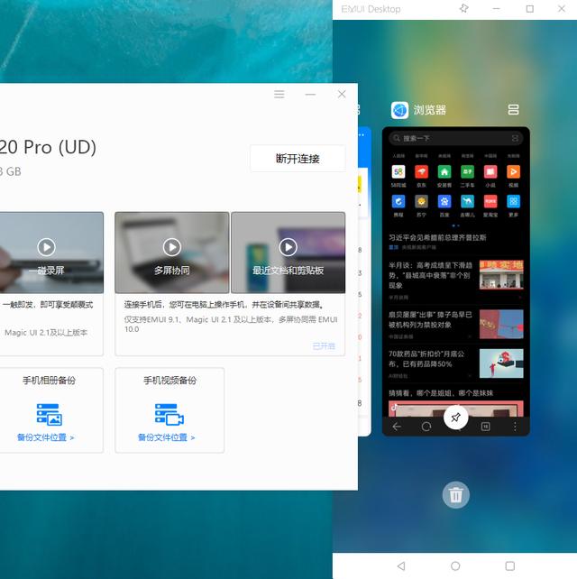The image size is (577, 579).
Task: Open the 安居客 green house icon
Action: pyautogui.click(x=444, y=171)
